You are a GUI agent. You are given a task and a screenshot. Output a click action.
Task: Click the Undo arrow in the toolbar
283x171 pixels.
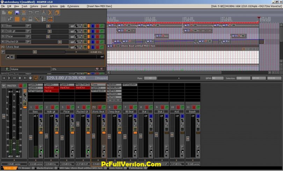pyautogui.click(x=30, y=13)
